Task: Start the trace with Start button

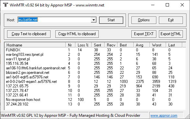Action: 111,20
